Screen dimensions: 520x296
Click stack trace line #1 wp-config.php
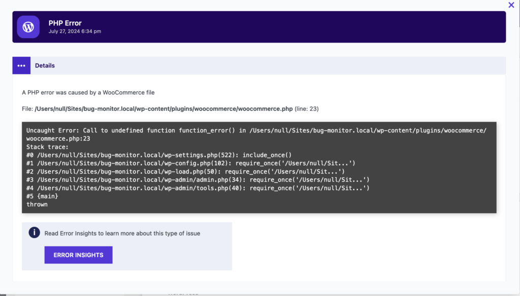click(x=191, y=163)
